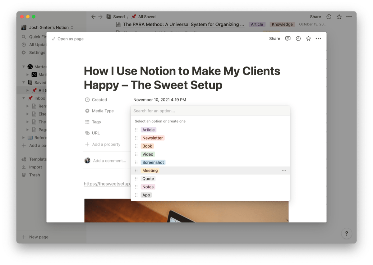Click the plus icon for New page
The width and height of the screenshot is (373, 265).
pos(24,237)
